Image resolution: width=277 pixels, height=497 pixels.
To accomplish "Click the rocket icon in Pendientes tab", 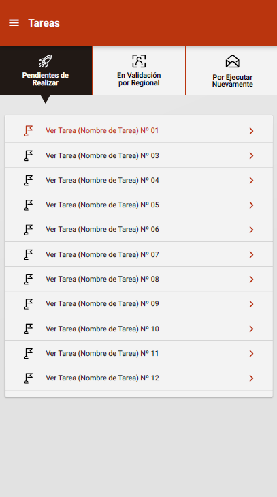I will (x=46, y=61).
